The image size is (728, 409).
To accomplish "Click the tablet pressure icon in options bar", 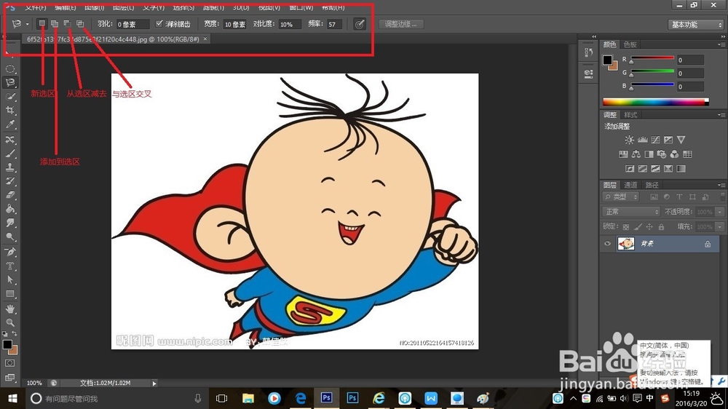I will [360, 24].
